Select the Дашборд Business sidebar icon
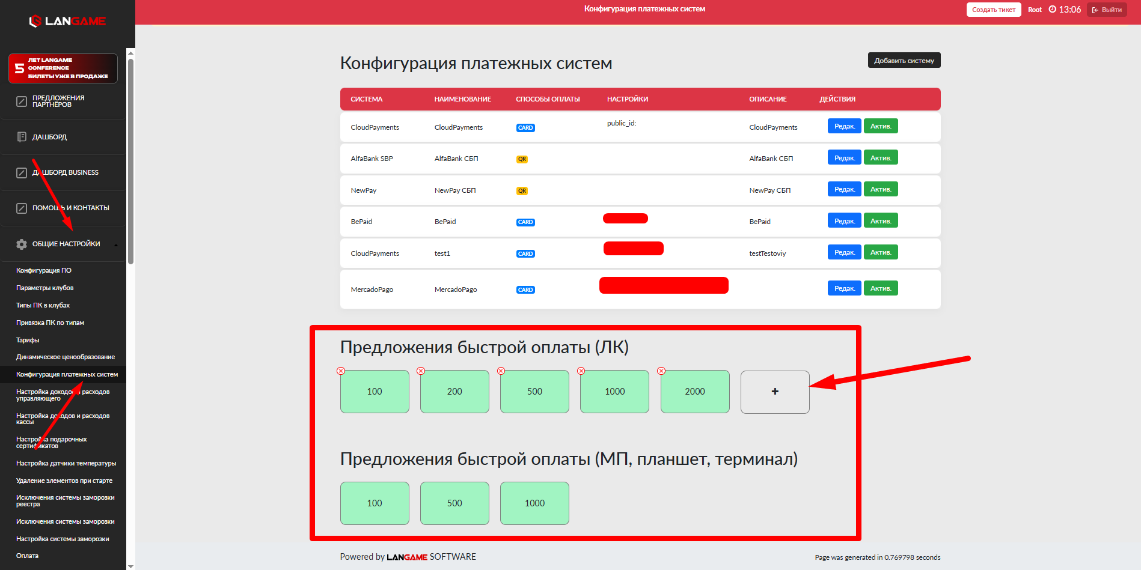 coord(22,173)
